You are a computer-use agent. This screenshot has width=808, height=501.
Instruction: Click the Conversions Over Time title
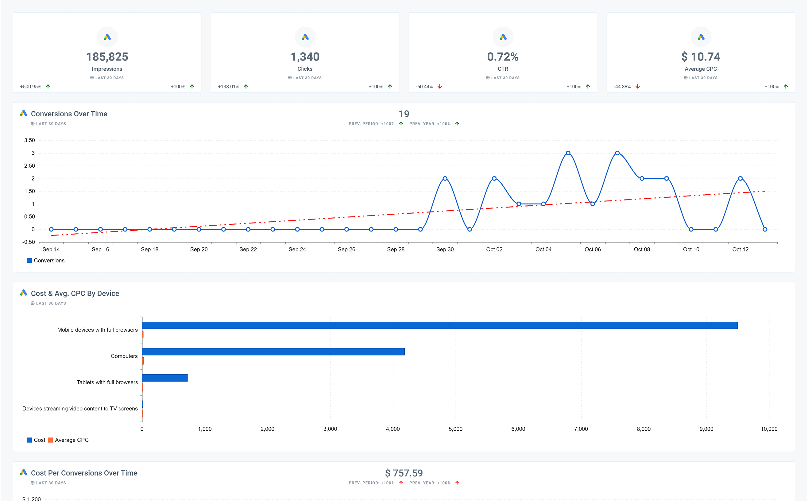(69, 114)
